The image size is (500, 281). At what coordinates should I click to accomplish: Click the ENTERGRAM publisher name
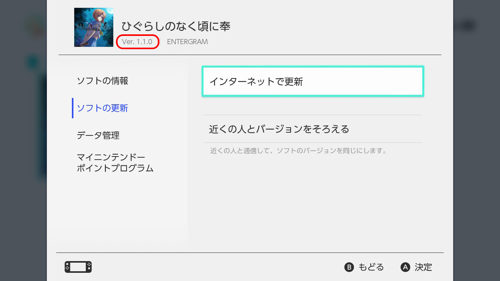187,42
